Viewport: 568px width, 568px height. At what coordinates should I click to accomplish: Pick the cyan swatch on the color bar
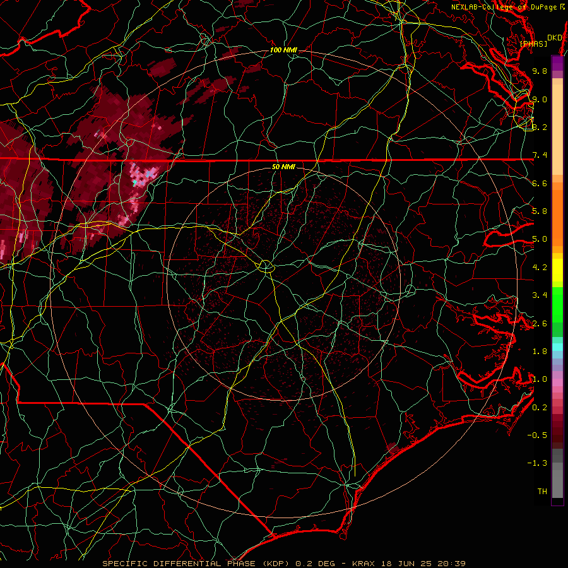[557, 347]
